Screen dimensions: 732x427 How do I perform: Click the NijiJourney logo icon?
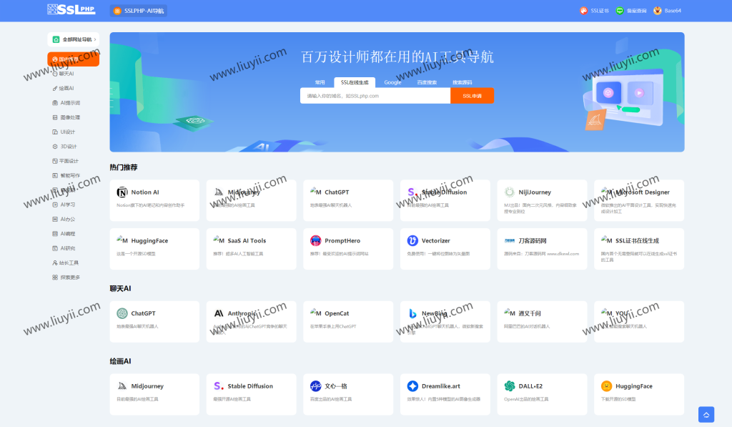[x=510, y=192]
